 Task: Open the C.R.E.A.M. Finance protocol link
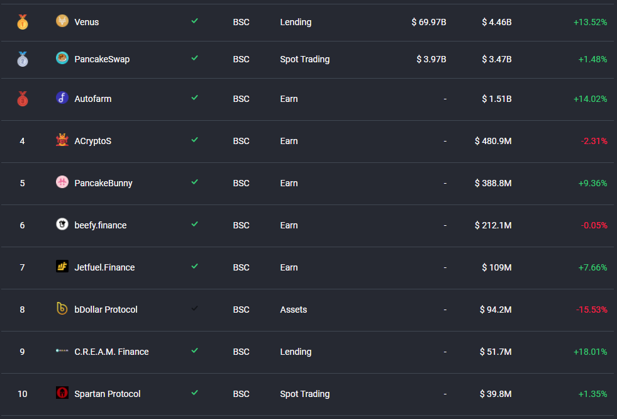111,352
